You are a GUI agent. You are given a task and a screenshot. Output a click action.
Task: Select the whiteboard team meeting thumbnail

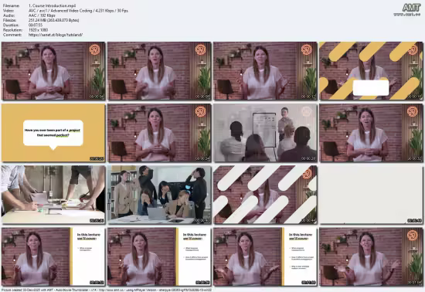point(265,133)
